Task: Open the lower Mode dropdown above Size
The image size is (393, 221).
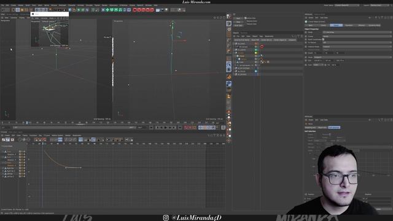Action: tap(352, 57)
